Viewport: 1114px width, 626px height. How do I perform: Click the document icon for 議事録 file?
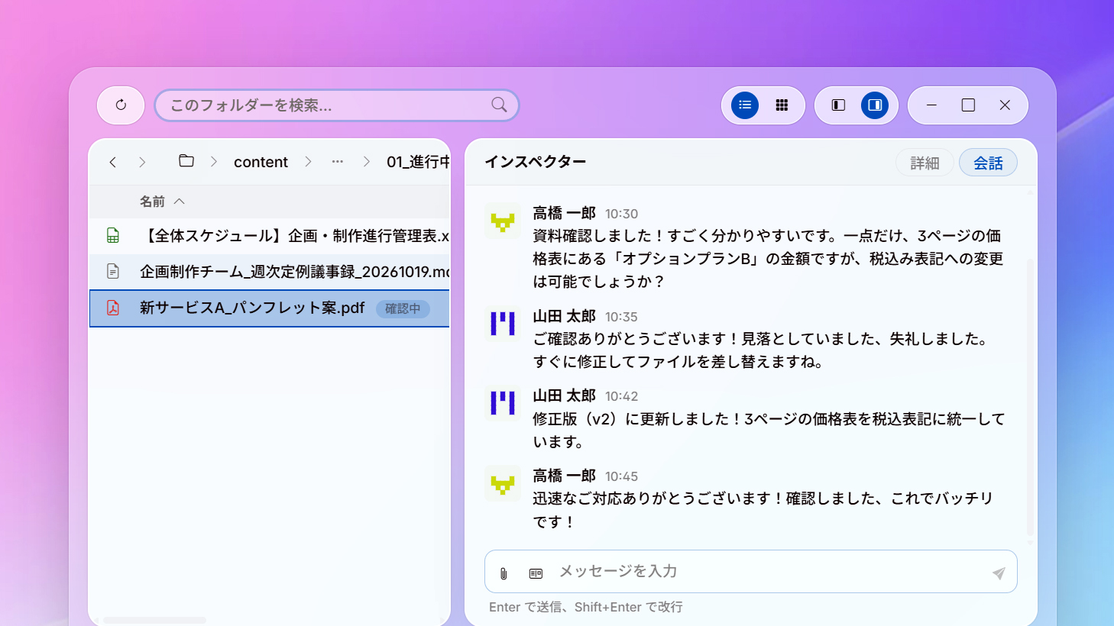pyautogui.click(x=113, y=272)
